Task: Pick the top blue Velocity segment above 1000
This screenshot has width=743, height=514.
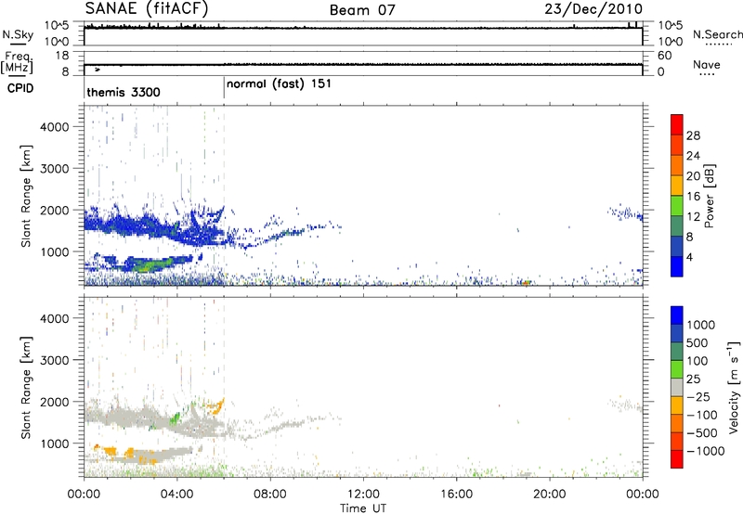Action: coord(677,315)
